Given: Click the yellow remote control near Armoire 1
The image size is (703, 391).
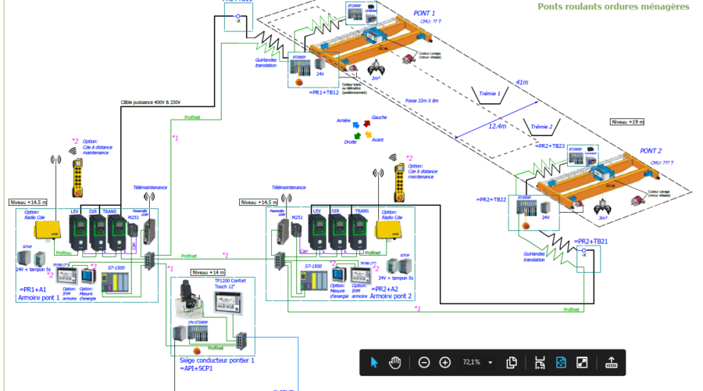Looking at the screenshot, I should pos(77,178).
